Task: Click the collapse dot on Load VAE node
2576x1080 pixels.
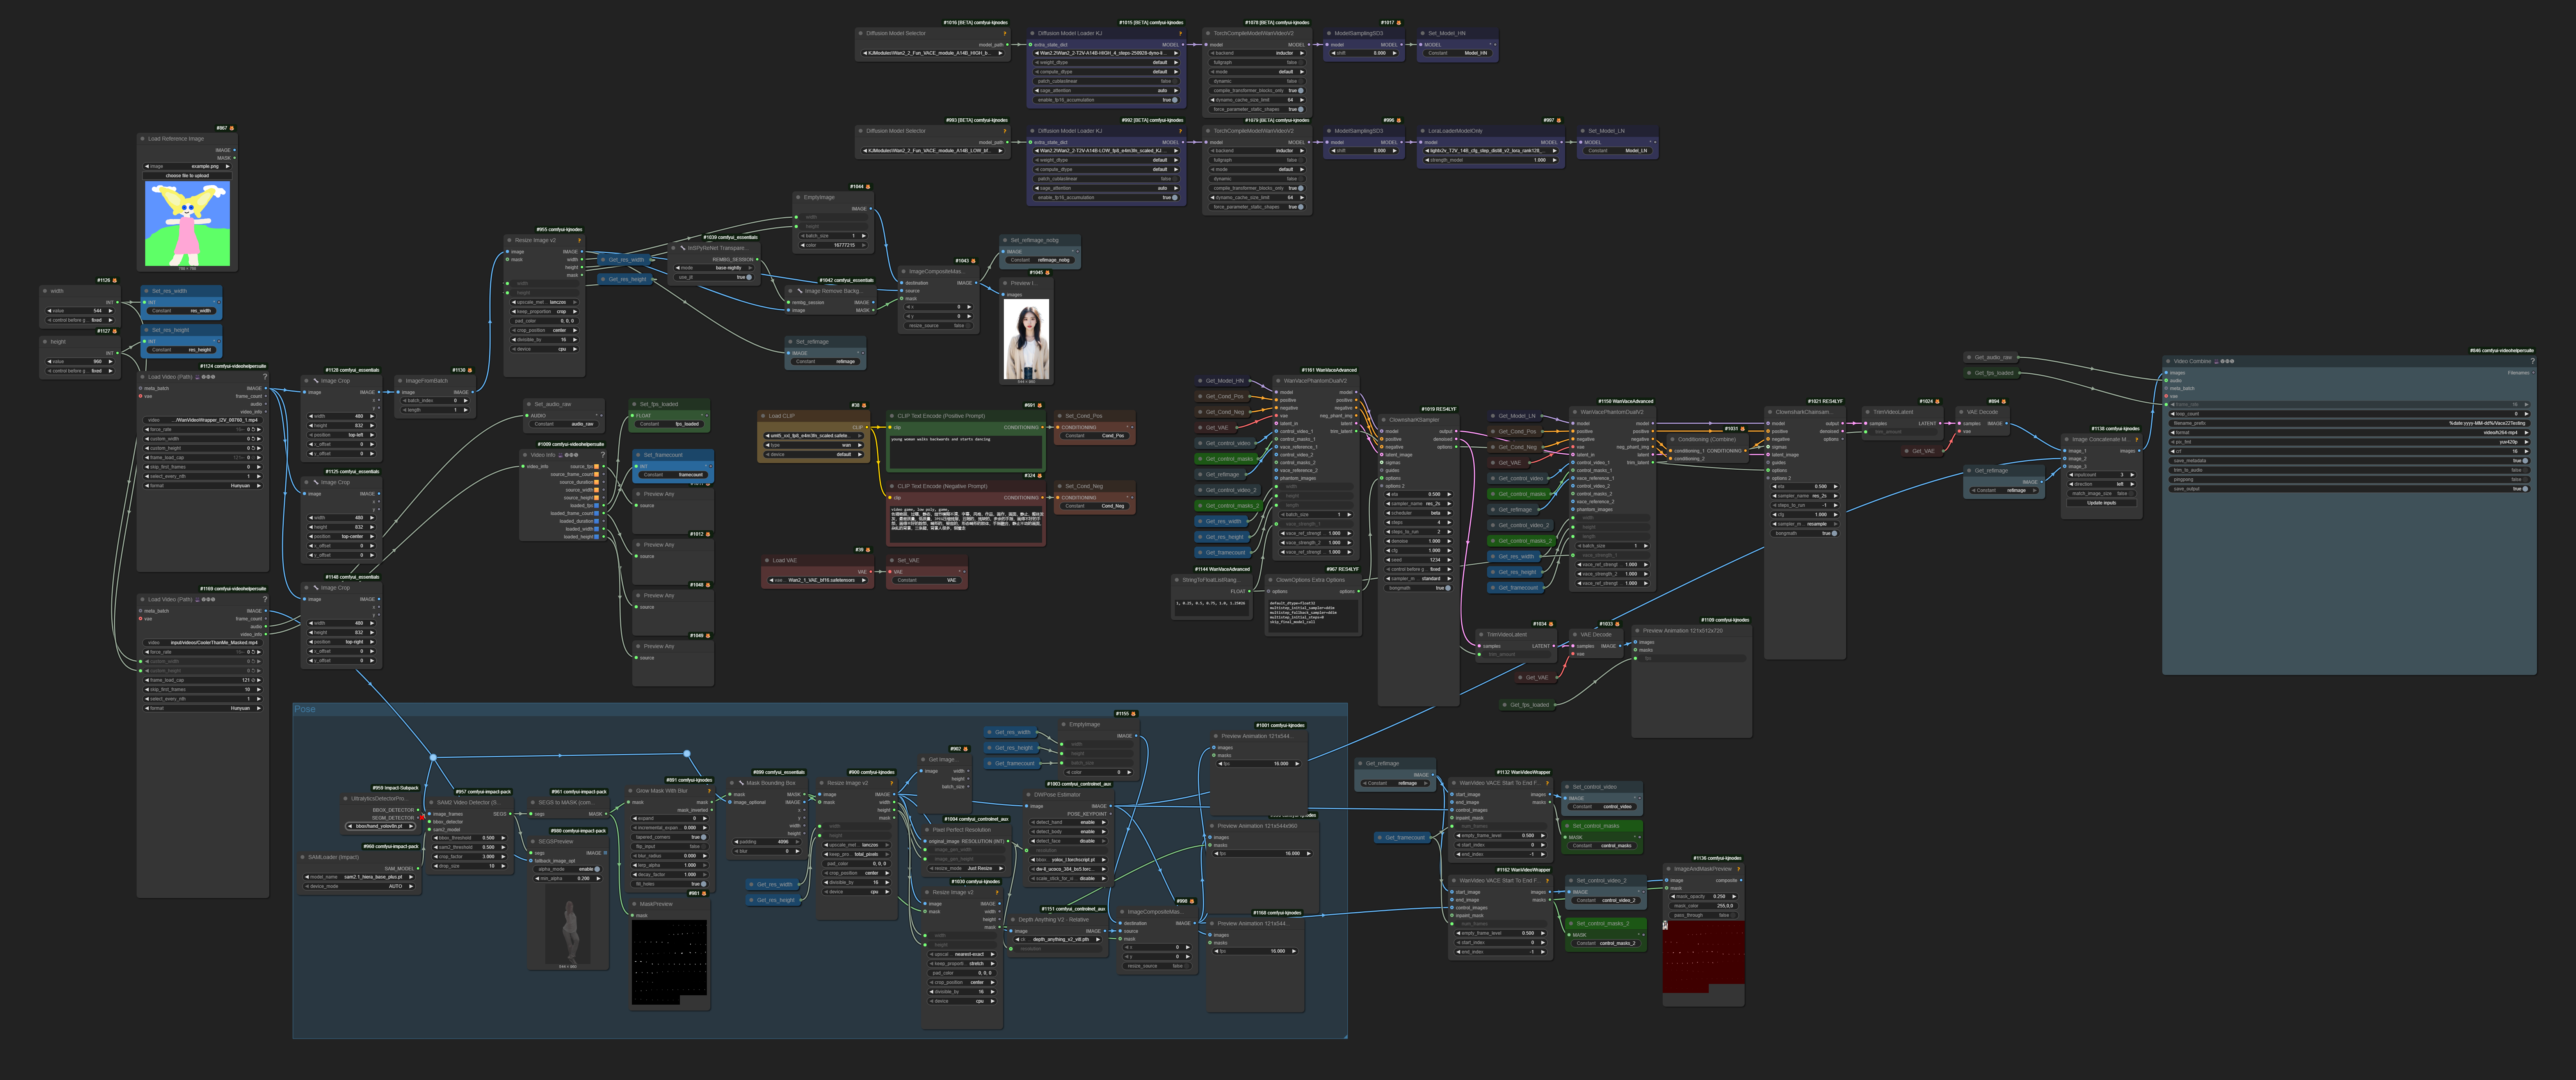Action: click(767, 561)
